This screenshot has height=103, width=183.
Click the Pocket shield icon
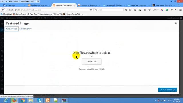click(x=135, y=10)
